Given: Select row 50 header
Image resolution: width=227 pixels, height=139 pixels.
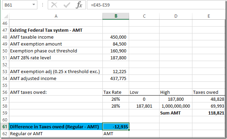Looking at the screenshot, I should pyautogui.click(x=5, y=51).
